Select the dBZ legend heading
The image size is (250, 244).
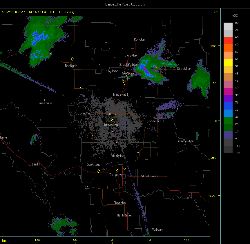tap(235, 15)
